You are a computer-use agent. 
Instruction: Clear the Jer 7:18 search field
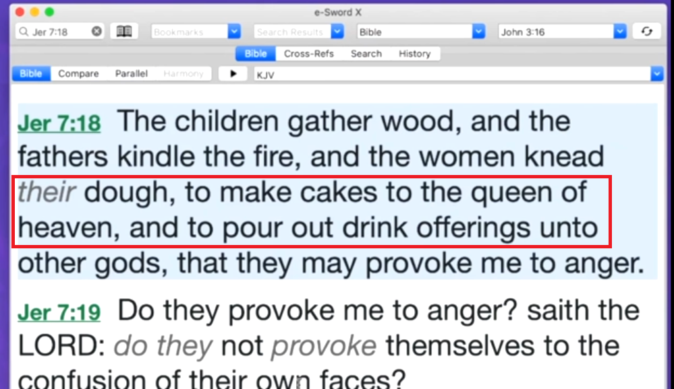click(x=96, y=32)
